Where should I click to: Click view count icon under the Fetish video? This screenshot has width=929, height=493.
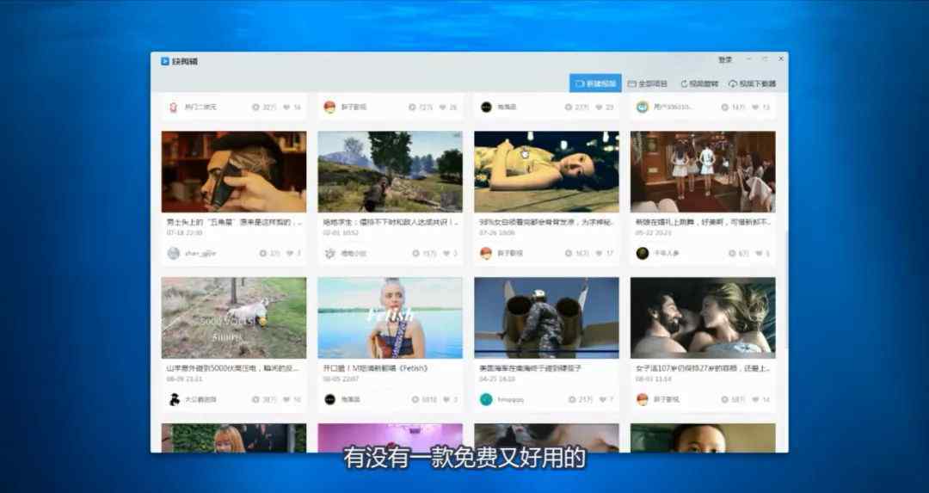(x=416, y=399)
